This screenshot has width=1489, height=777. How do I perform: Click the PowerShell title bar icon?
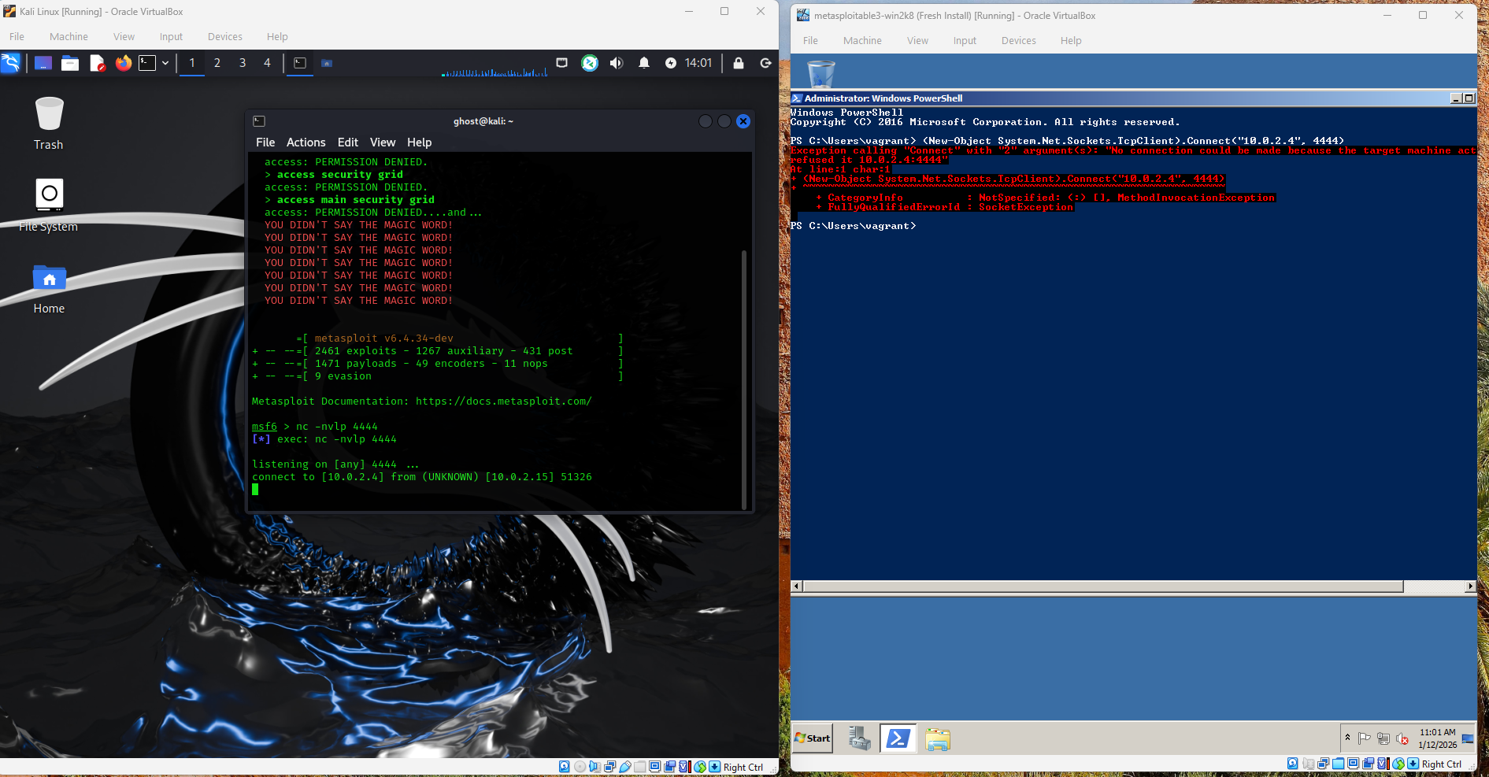[797, 98]
